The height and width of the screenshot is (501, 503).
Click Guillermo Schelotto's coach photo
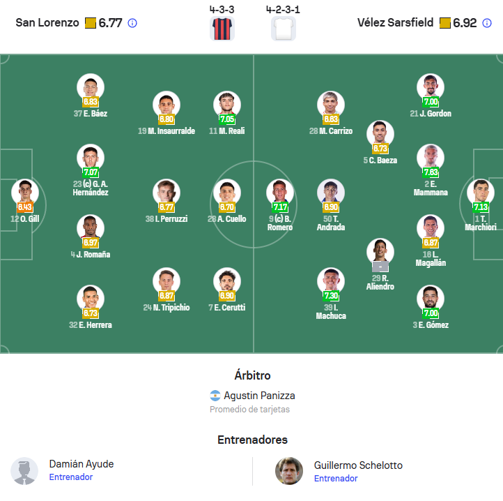(289, 471)
